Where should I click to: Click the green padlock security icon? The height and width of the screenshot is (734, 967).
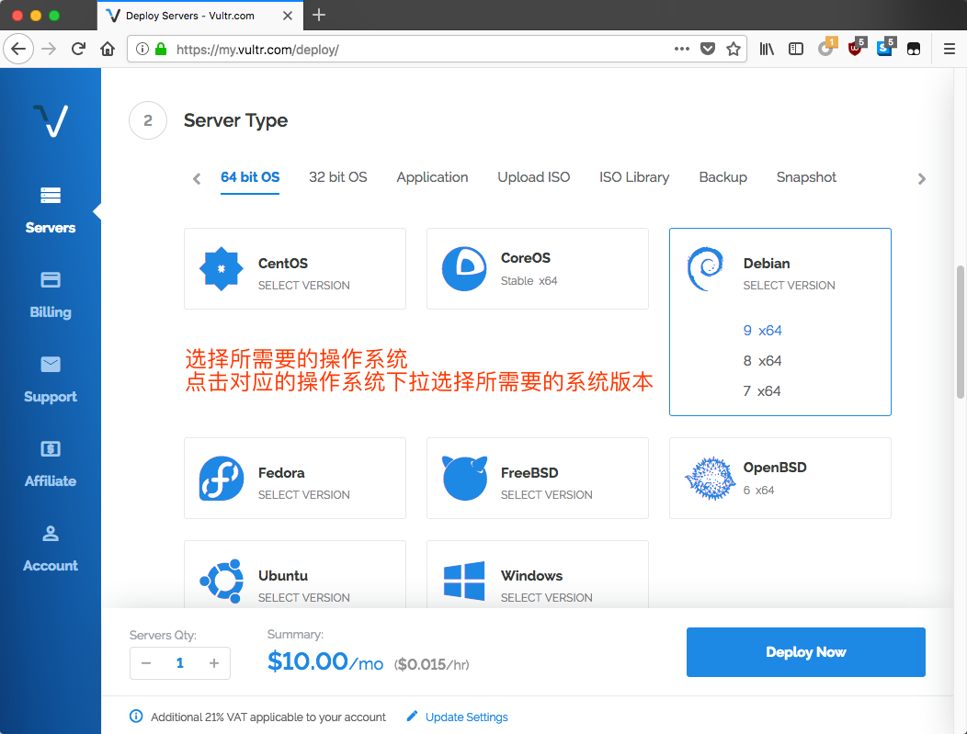(160, 49)
